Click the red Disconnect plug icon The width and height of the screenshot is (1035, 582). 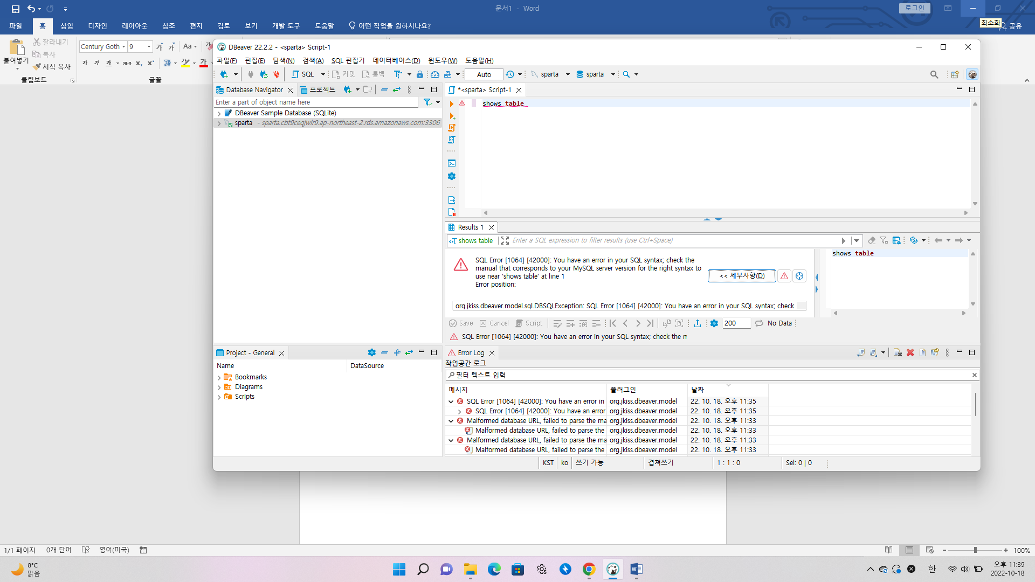tap(277, 74)
